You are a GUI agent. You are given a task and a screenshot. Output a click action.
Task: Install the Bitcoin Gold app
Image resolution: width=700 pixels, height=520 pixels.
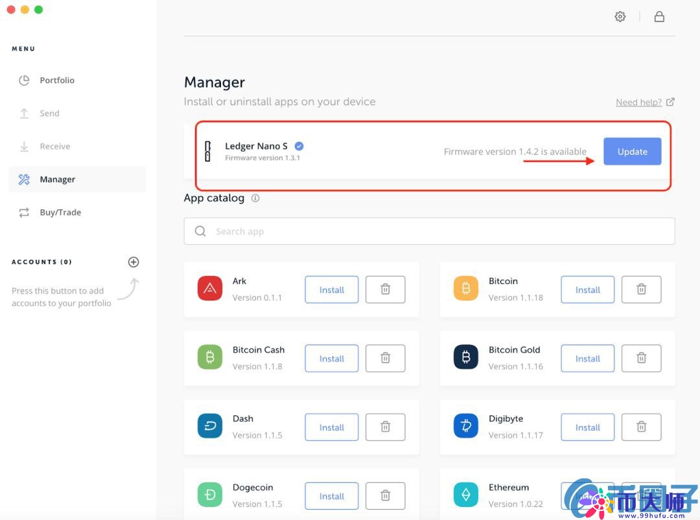587,359
